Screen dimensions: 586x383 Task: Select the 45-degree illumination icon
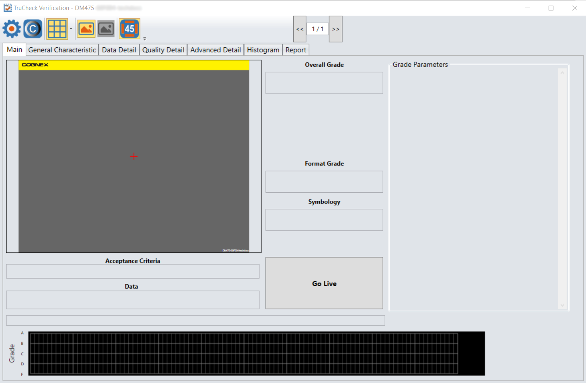coord(130,29)
